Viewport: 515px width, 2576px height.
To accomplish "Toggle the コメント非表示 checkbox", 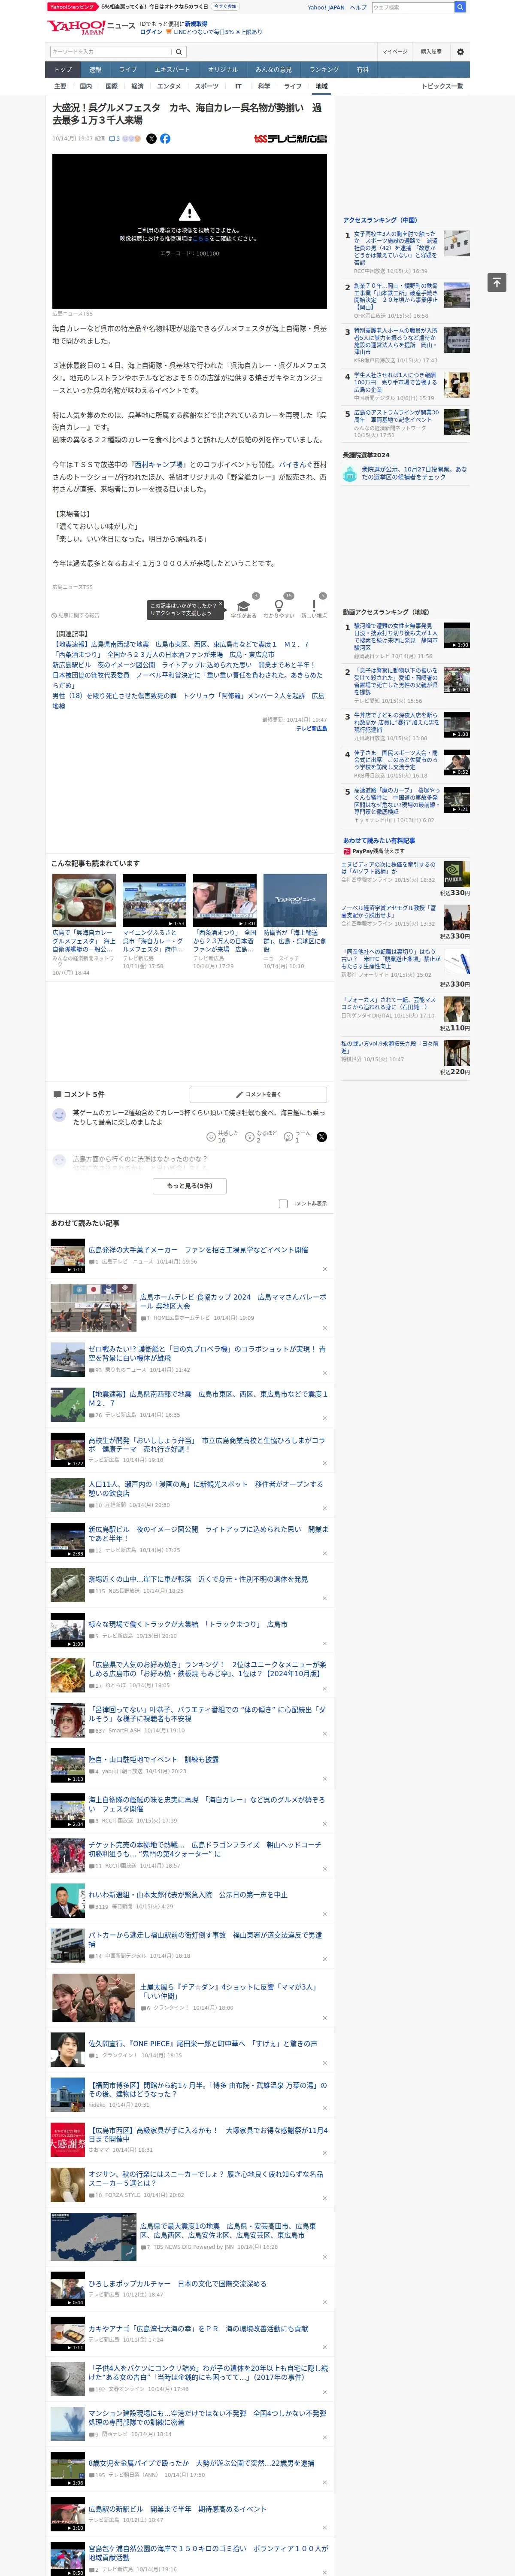I will (283, 1203).
